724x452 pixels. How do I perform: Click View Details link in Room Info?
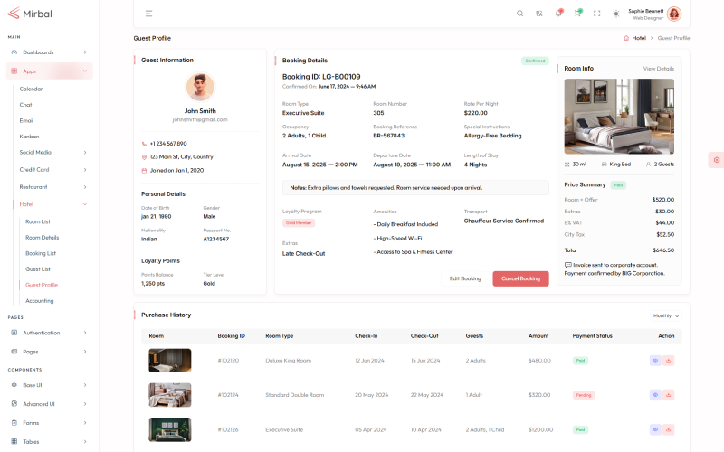pos(658,68)
